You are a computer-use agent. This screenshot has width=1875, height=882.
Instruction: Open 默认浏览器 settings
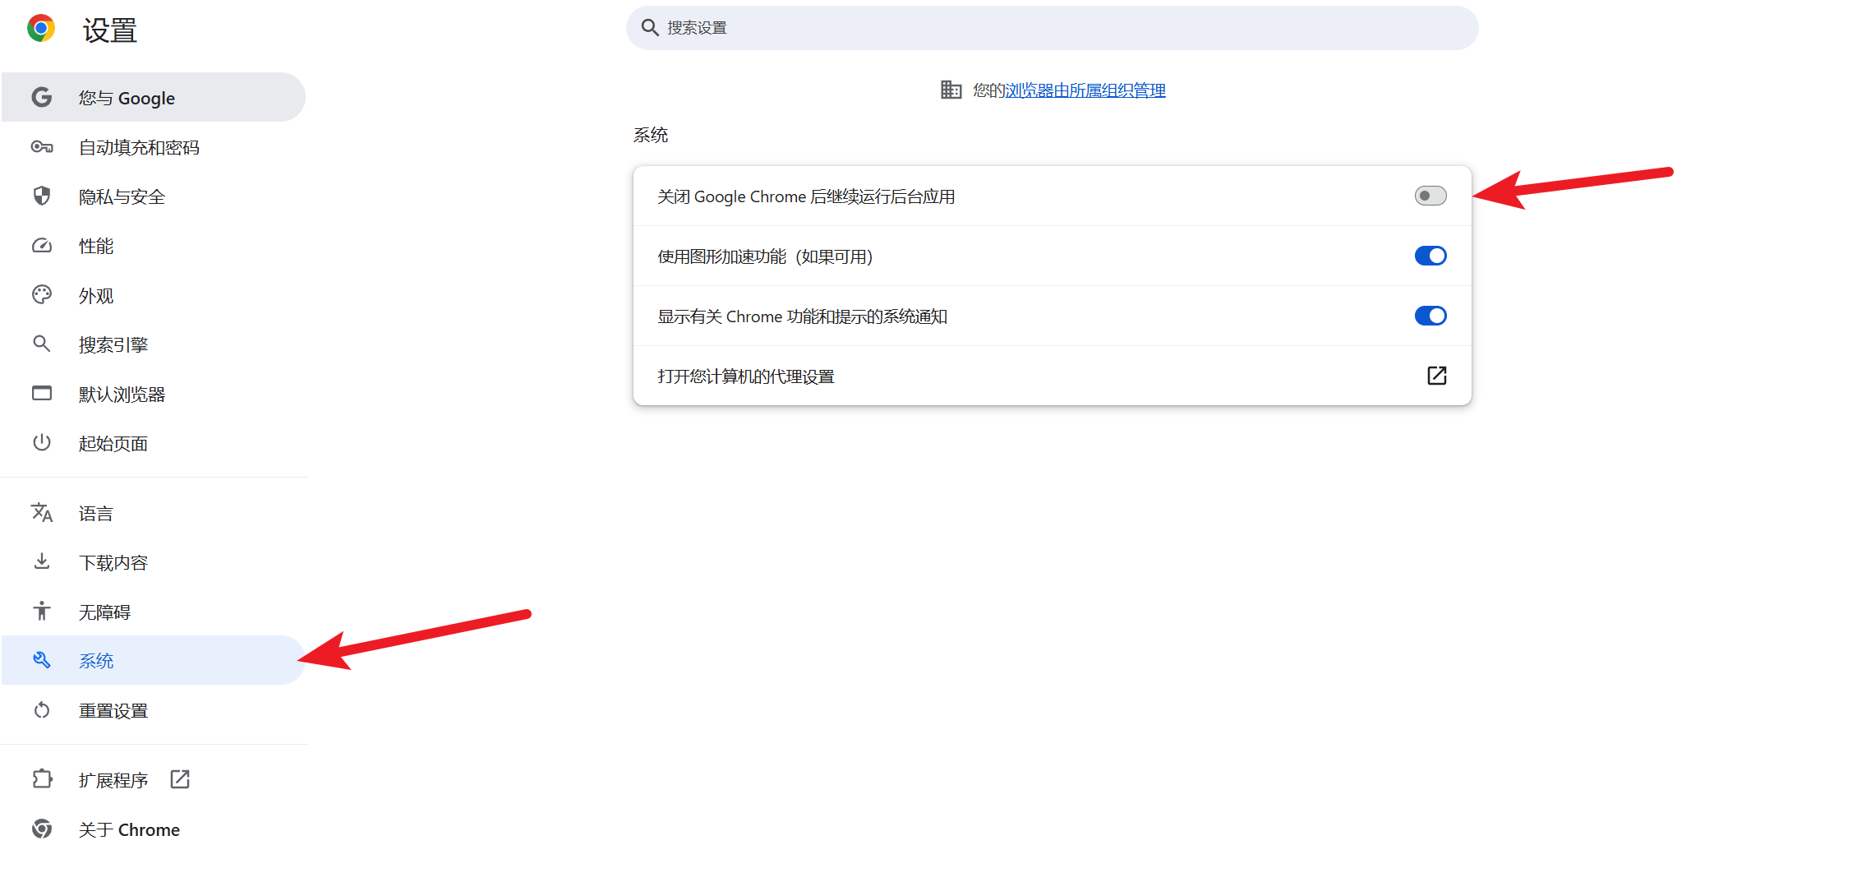tap(154, 394)
